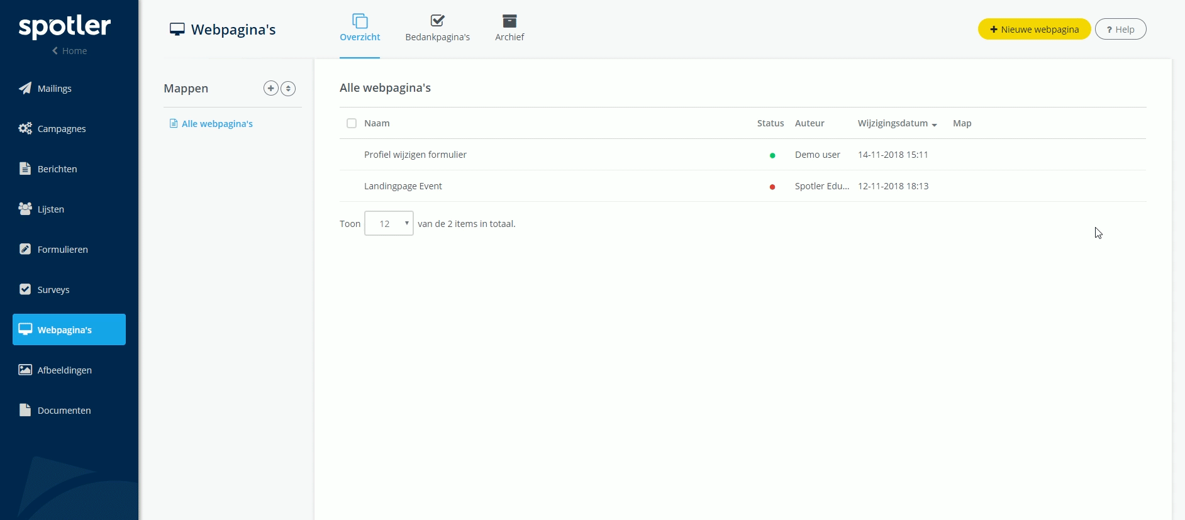This screenshot has height=520, width=1185.
Task: Click the Lijsten people icon
Action: click(25, 209)
